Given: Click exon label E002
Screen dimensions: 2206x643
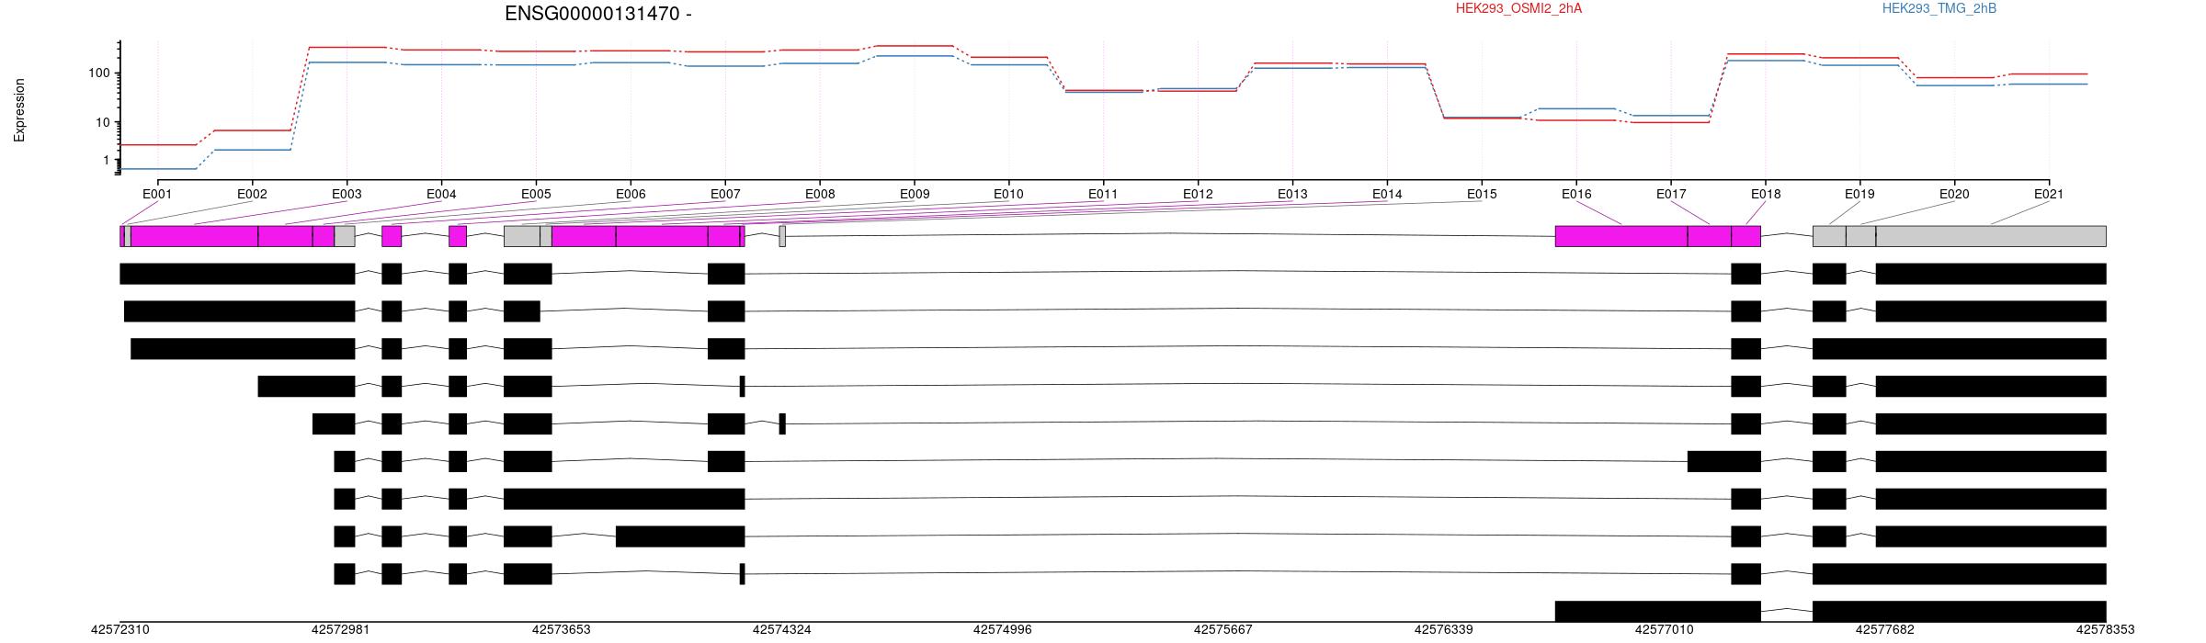Looking at the screenshot, I should [252, 194].
